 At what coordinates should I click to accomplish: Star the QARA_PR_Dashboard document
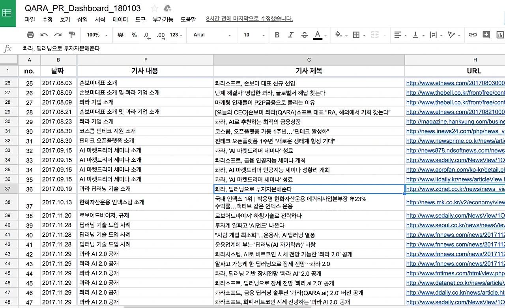pyautogui.click(x=155, y=8)
